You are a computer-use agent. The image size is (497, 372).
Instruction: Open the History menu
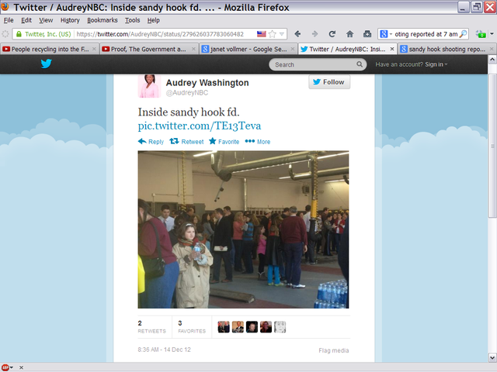[70, 20]
